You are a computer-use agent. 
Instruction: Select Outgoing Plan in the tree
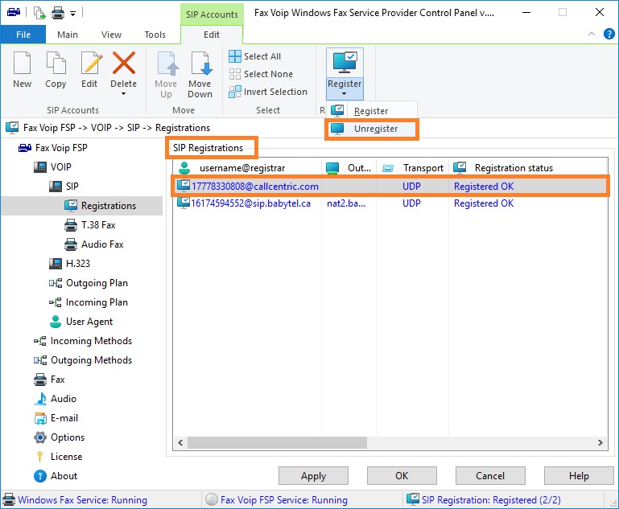pos(89,283)
